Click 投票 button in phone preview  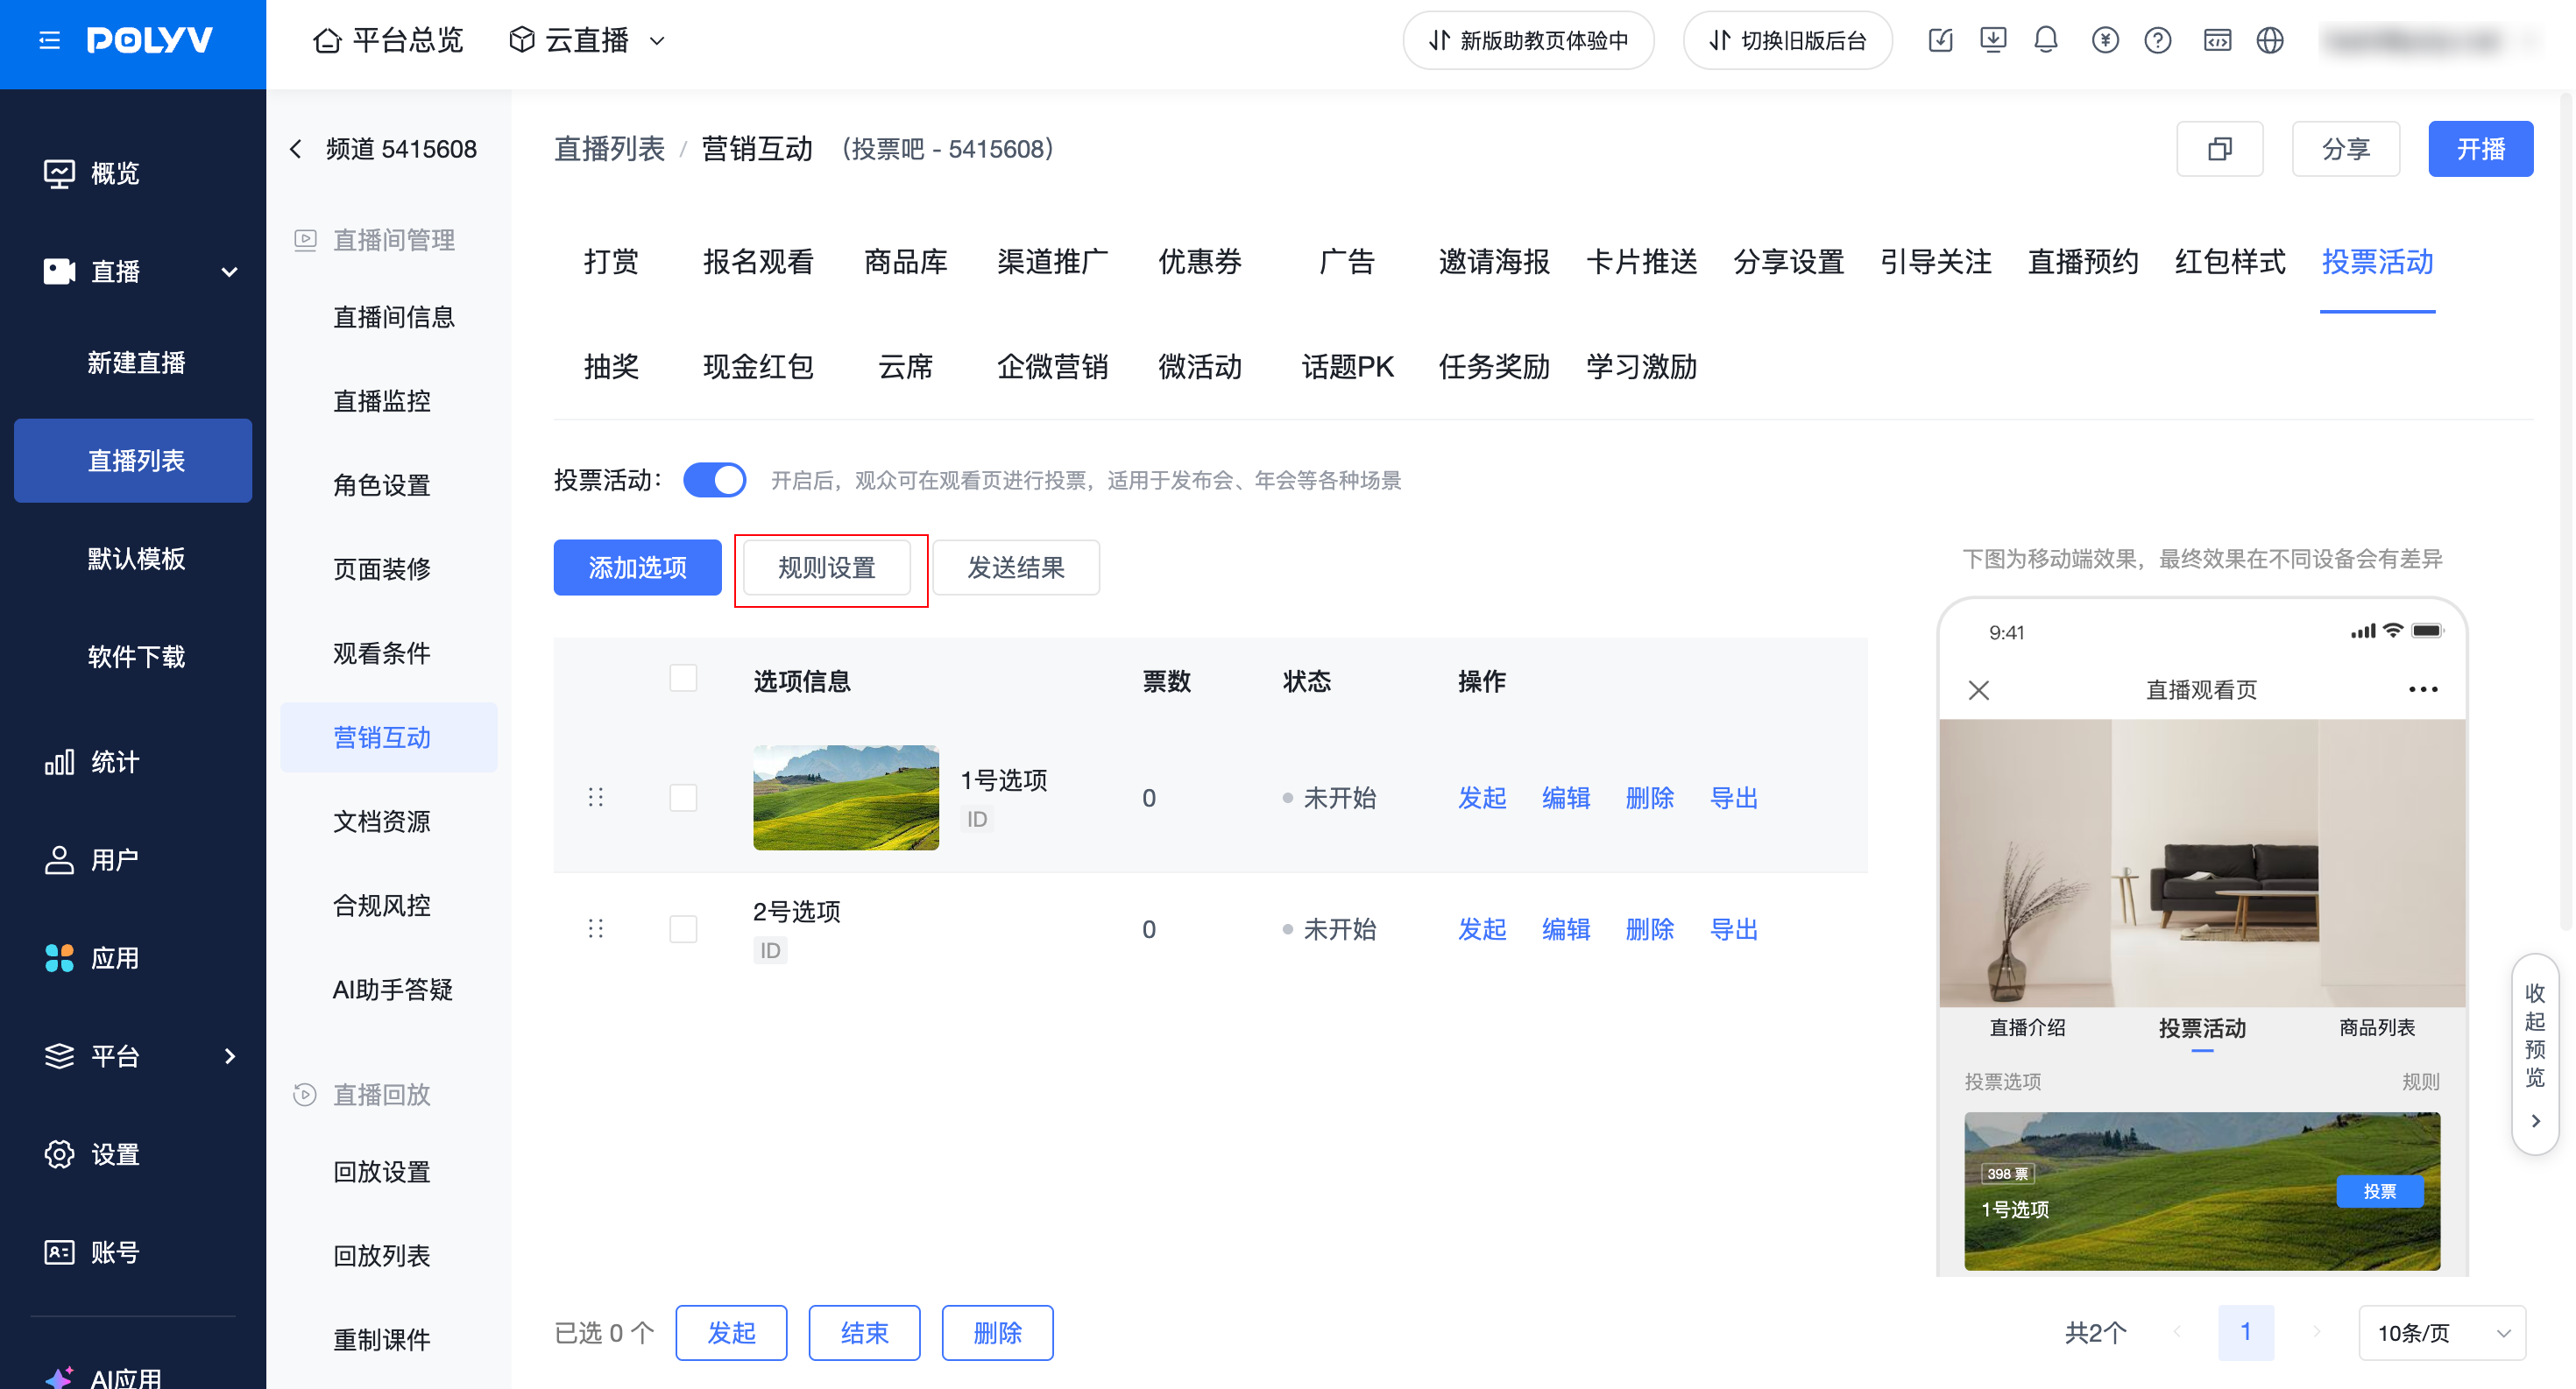tap(2379, 1191)
